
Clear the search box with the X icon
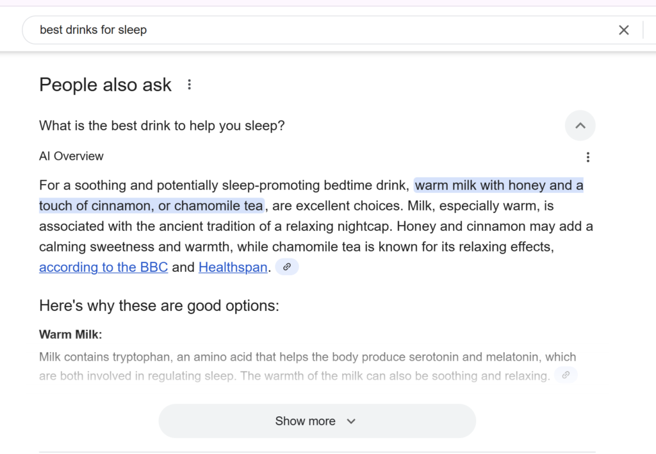(623, 30)
